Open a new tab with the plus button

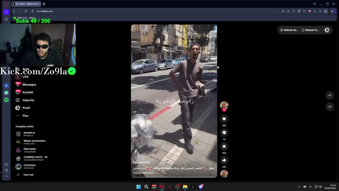pyautogui.click(x=44, y=4)
